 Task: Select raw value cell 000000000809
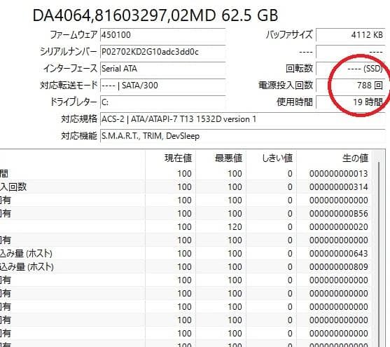[338, 267]
